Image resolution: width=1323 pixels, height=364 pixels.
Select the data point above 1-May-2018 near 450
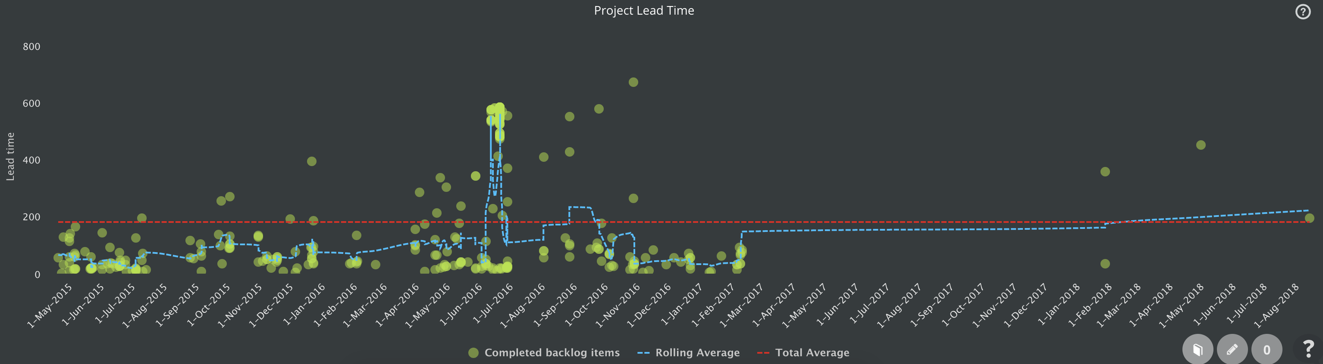click(x=1201, y=145)
